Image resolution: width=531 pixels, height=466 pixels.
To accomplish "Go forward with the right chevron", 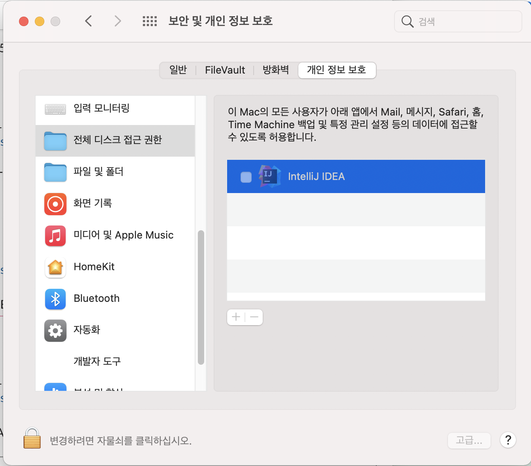I will [118, 21].
